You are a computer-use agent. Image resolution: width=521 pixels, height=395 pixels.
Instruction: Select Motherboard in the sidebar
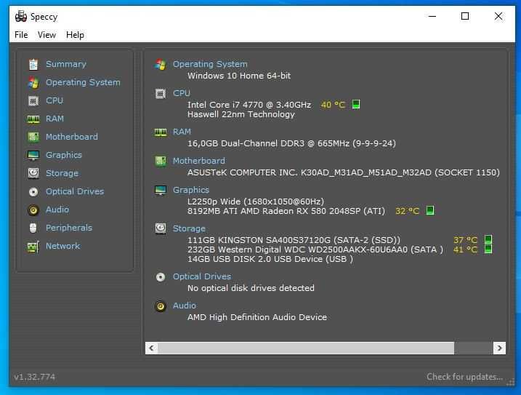pos(72,137)
